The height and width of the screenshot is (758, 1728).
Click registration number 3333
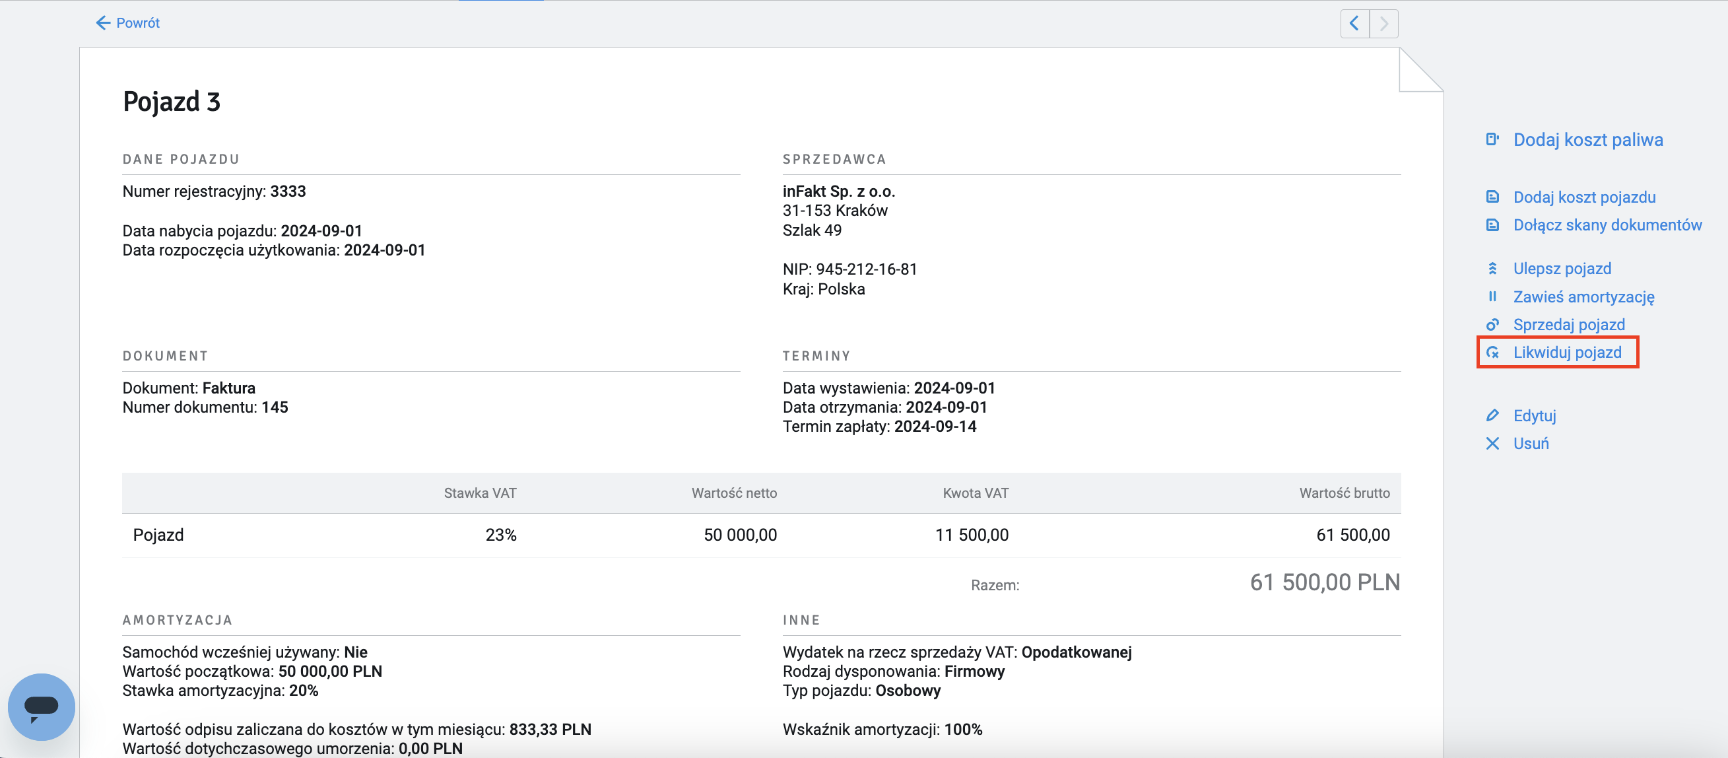[x=288, y=192]
